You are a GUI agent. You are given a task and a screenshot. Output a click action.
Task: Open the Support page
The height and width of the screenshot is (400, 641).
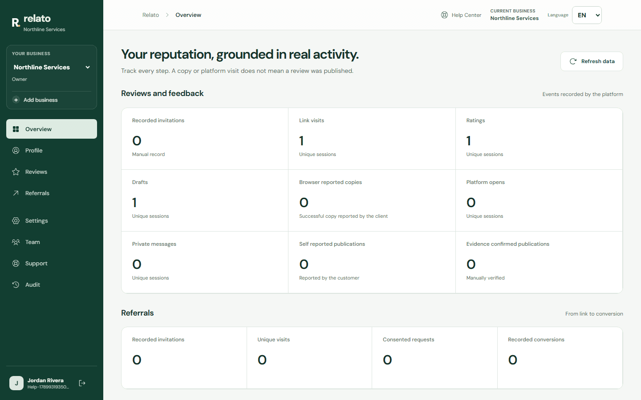[x=52, y=263]
